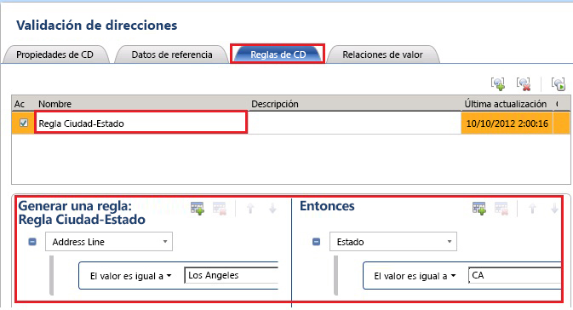Click the apply all rules icon

point(559,83)
